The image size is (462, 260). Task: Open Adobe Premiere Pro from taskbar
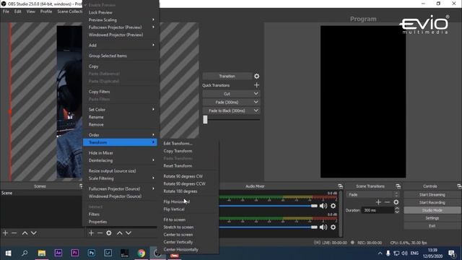click(x=75, y=253)
